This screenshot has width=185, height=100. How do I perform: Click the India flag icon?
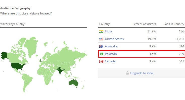pyautogui.click(x=101, y=31)
